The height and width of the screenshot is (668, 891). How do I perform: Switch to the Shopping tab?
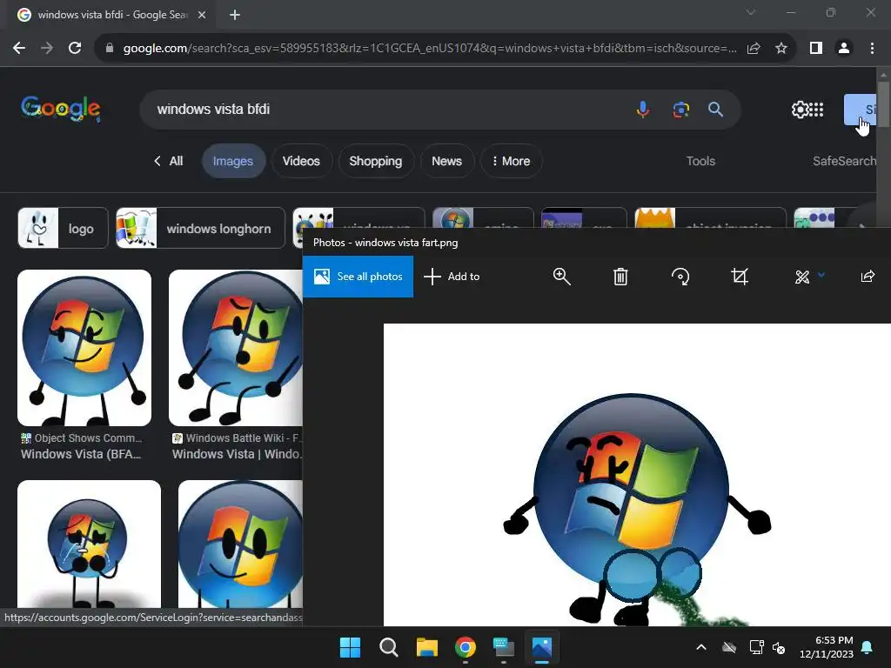[x=376, y=161]
